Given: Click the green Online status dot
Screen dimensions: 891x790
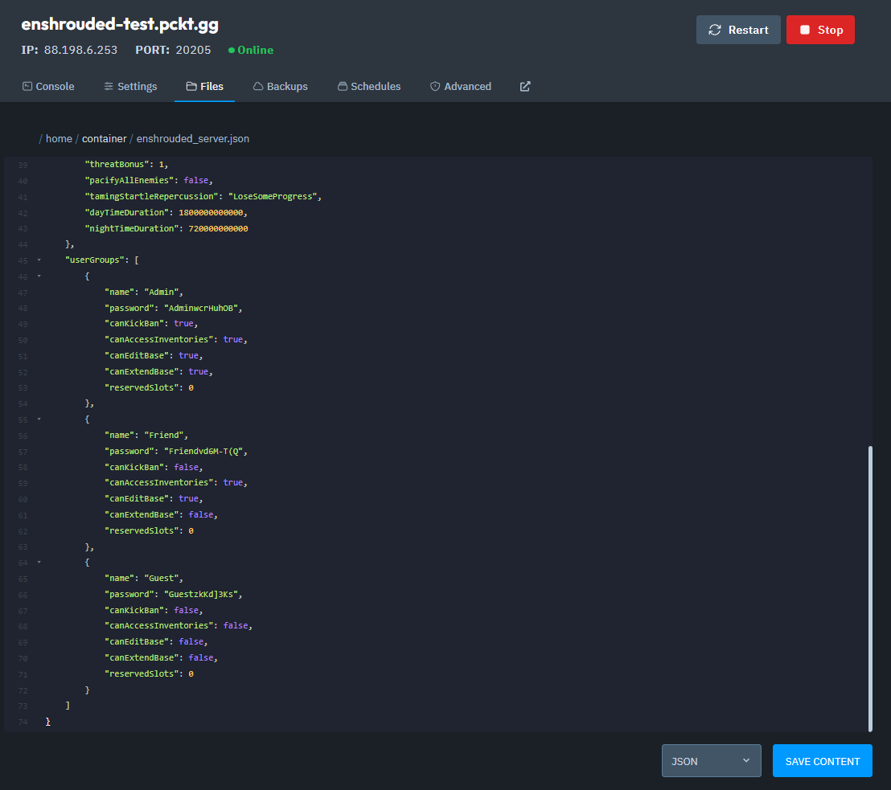Looking at the screenshot, I should [x=232, y=50].
